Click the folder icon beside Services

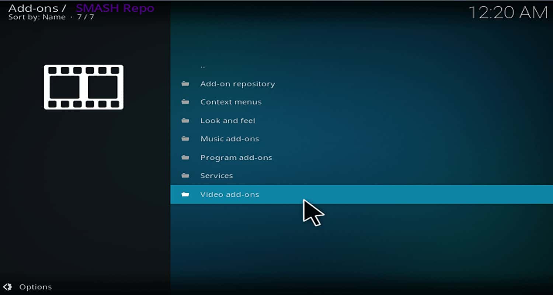185,176
